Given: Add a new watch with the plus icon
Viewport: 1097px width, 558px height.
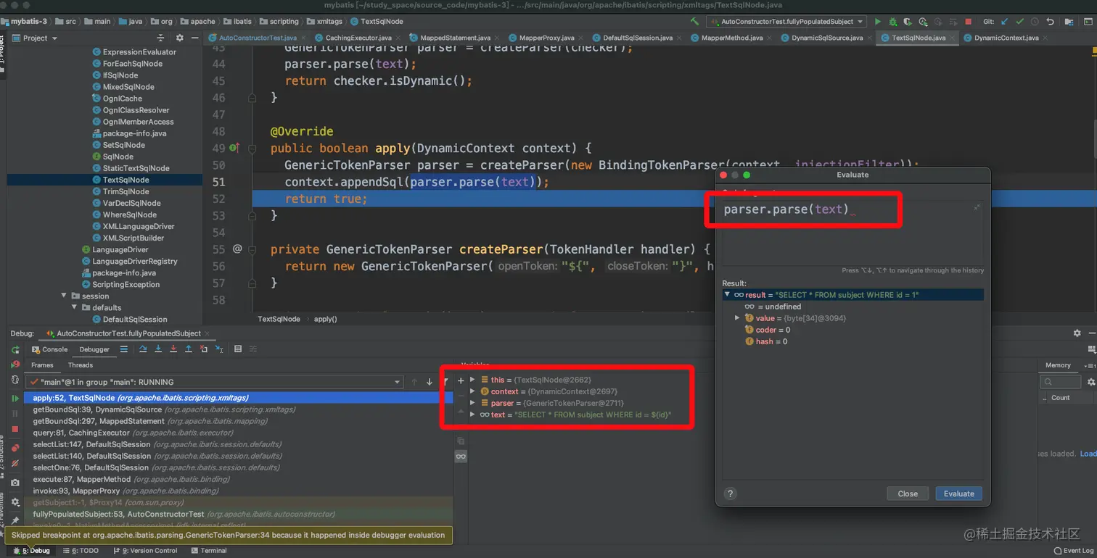Looking at the screenshot, I should (x=460, y=380).
